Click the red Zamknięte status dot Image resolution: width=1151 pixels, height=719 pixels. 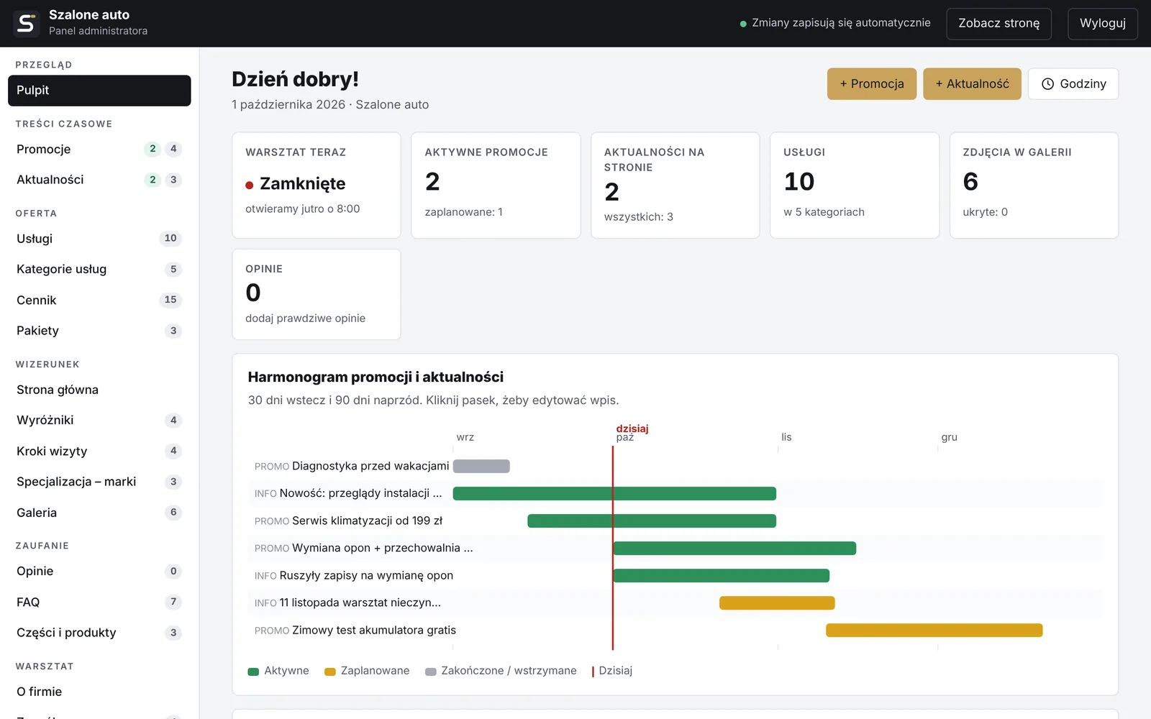(250, 185)
